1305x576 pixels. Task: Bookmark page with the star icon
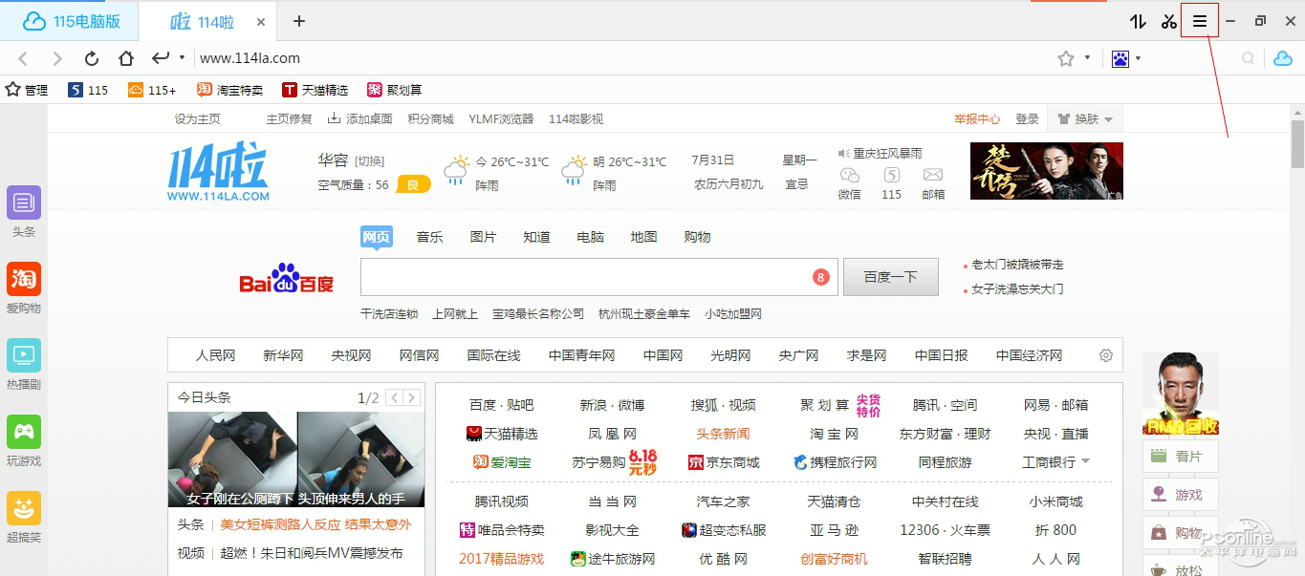(1066, 58)
